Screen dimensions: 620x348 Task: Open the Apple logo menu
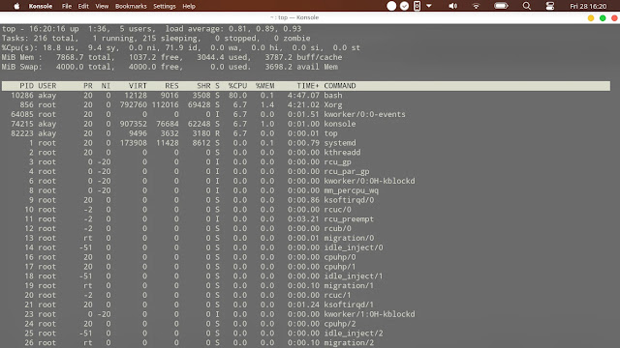click(x=16, y=6)
